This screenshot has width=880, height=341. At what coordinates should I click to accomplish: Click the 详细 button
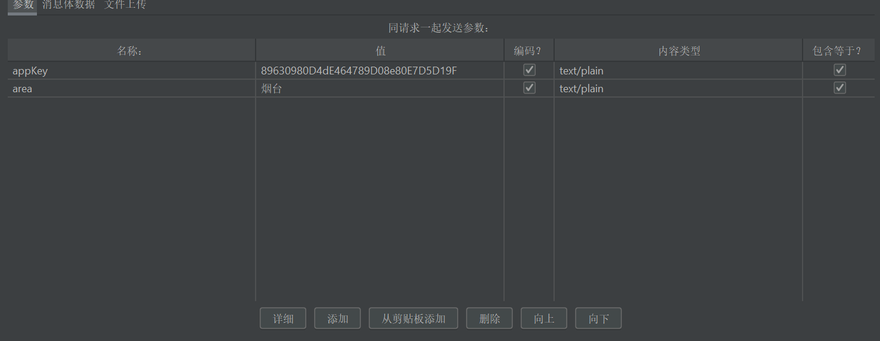(283, 318)
